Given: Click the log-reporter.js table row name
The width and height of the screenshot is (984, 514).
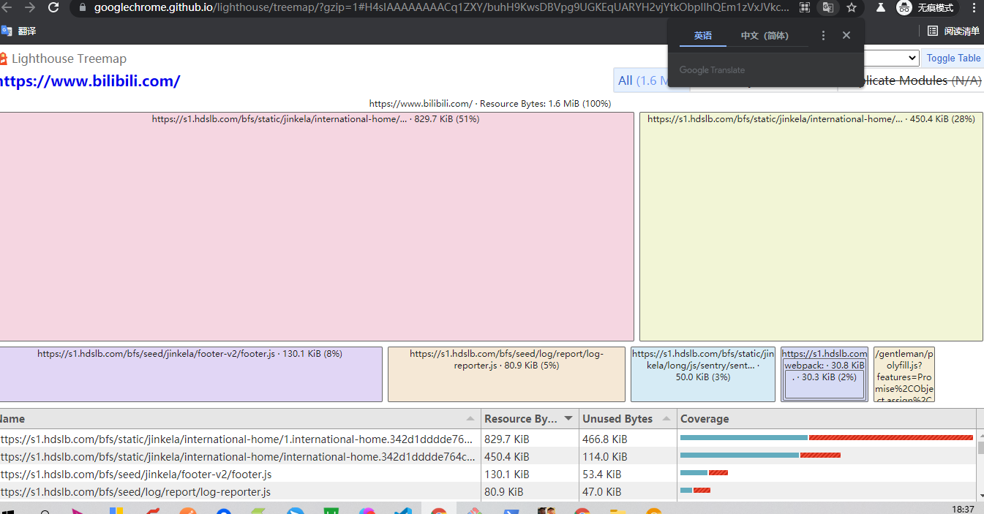Looking at the screenshot, I should (x=135, y=492).
